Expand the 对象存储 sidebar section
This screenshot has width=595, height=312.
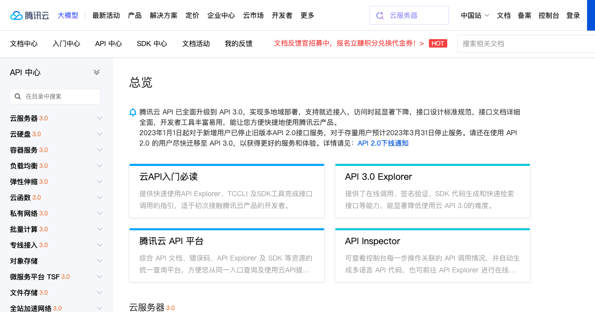(x=99, y=260)
